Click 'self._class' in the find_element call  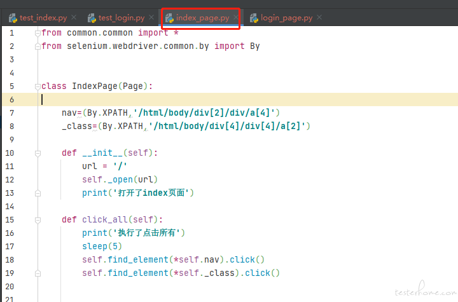pyautogui.click(x=206, y=273)
